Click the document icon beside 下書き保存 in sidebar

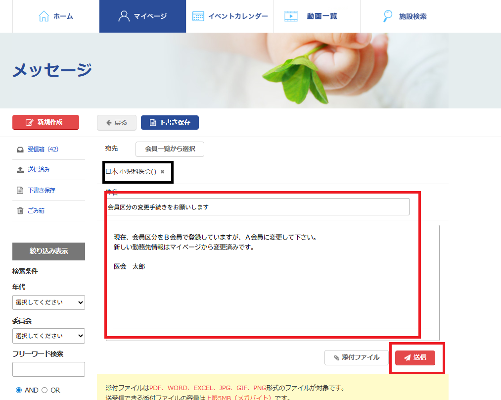pos(20,191)
